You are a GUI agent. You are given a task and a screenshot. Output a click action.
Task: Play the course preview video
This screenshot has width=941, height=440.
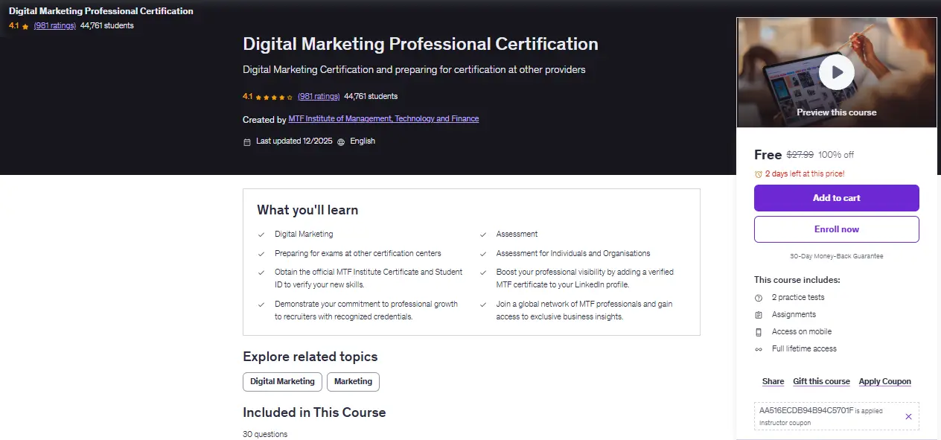click(x=837, y=72)
